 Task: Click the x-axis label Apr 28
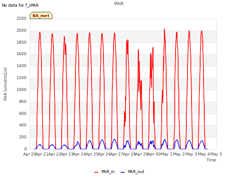(129, 154)
